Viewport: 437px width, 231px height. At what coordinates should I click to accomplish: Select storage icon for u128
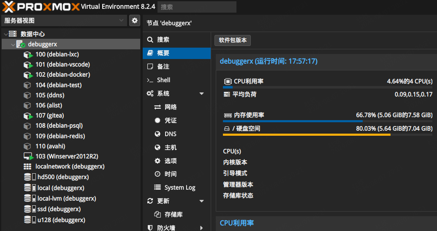(30, 220)
